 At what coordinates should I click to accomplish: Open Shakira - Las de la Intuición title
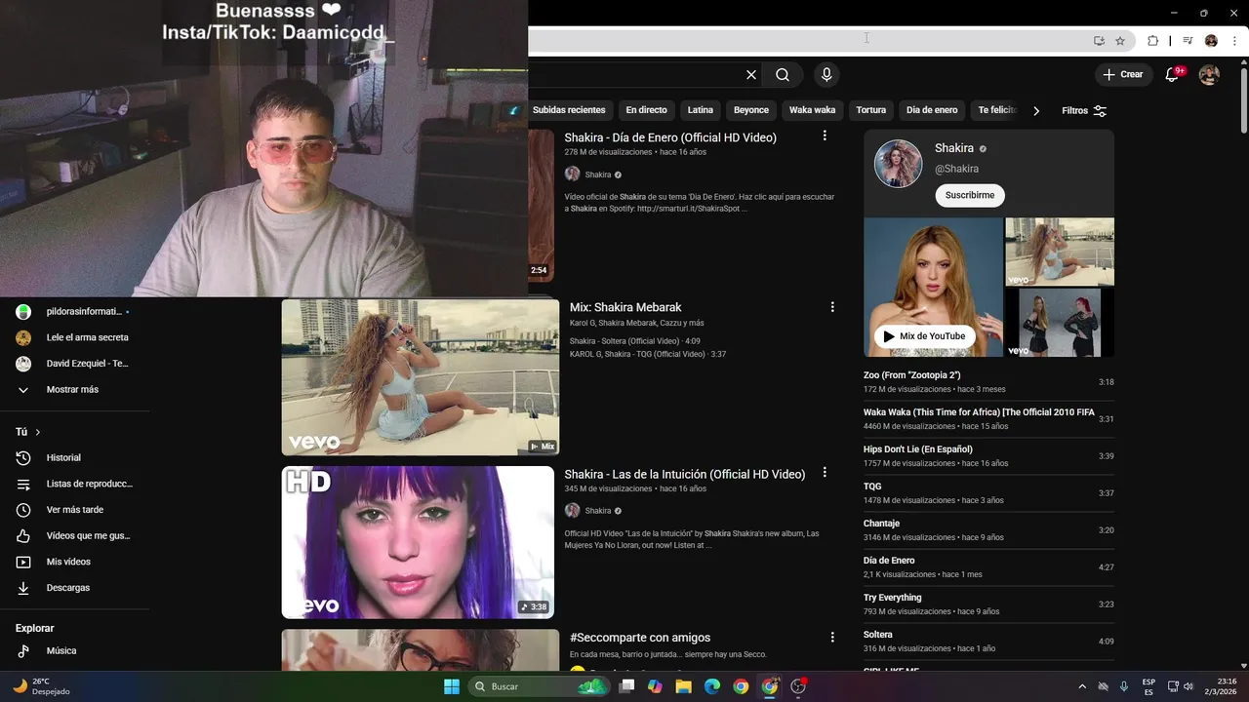[685, 474]
